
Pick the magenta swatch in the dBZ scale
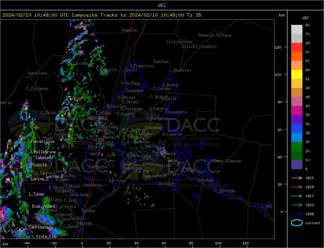pyautogui.click(x=297, y=111)
